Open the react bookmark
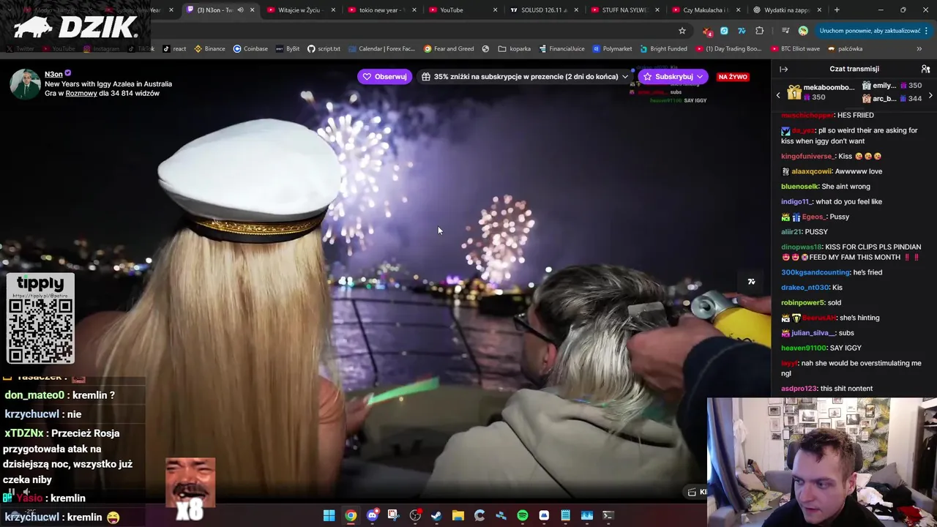 coord(174,49)
